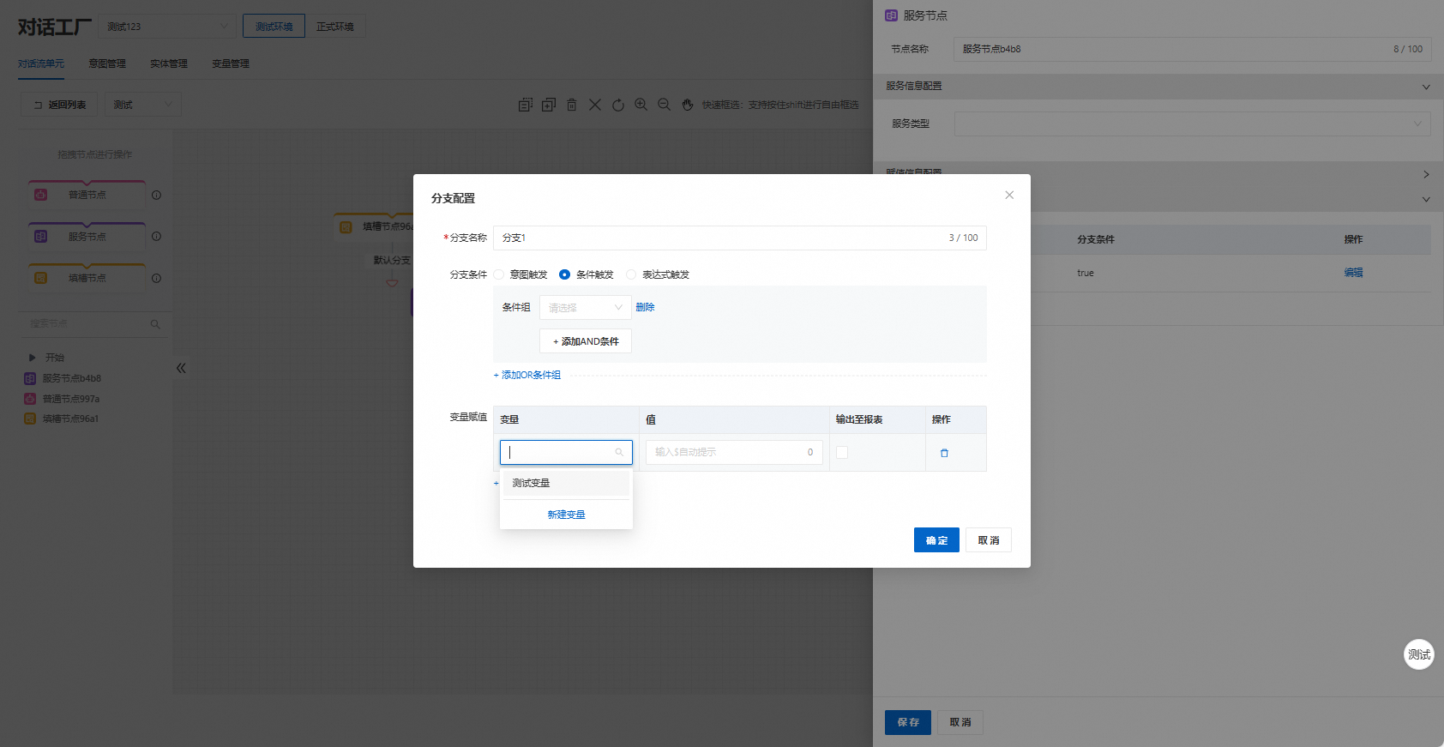Confirm with the 确定 button

[936, 540]
